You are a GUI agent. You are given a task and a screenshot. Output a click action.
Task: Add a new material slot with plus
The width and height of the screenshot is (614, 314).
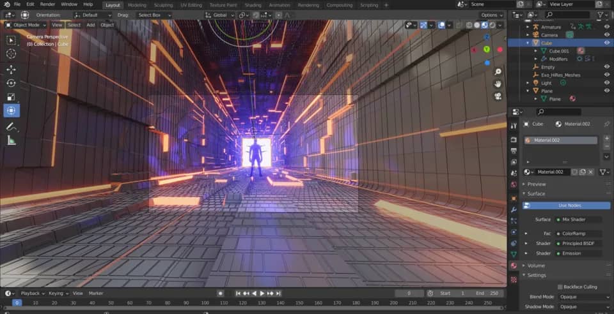click(x=607, y=138)
